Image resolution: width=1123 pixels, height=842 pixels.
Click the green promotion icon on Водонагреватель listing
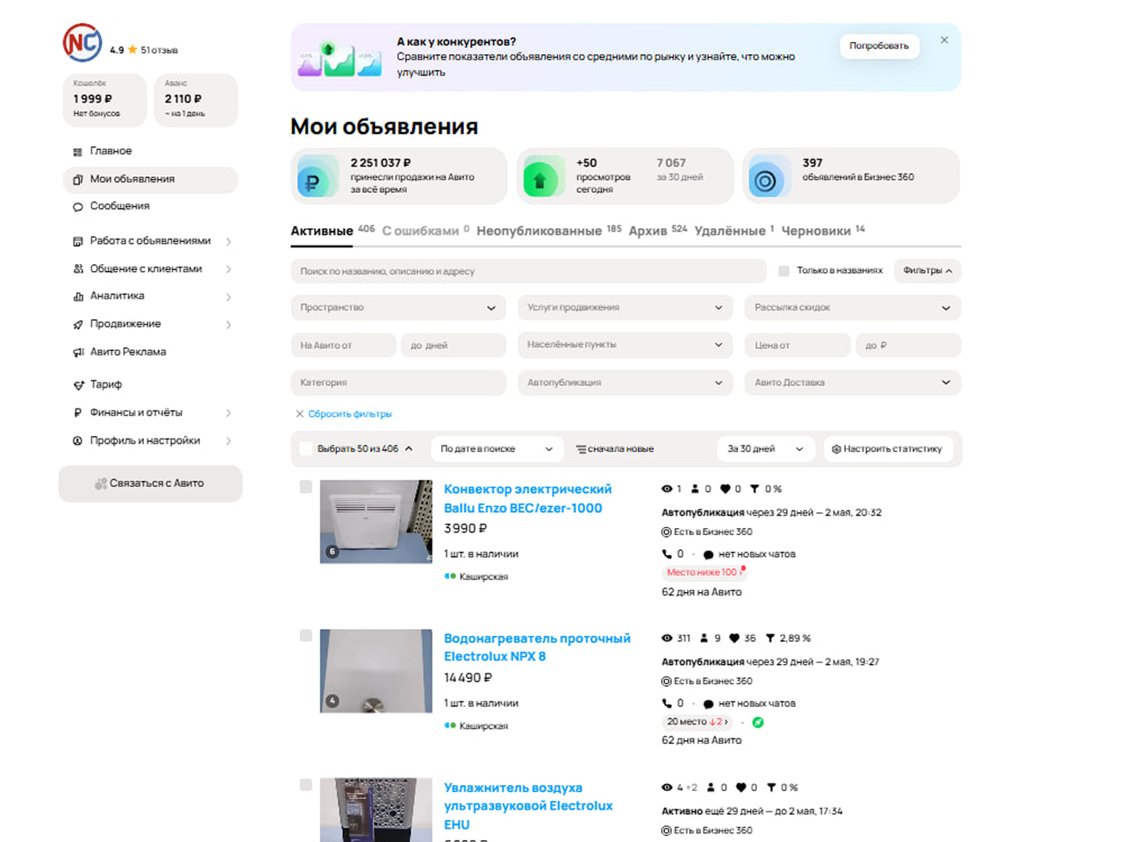coord(758,723)
